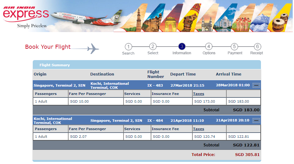This screenshot has width=294, height=164.
Task: Click the Air India Express logo
Action: [26, 14]
